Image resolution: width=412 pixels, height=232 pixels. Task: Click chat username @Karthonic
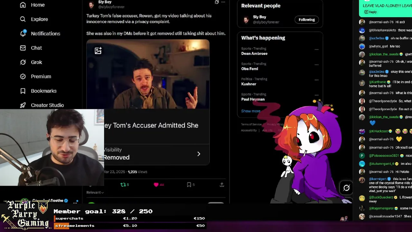tap(377, 82)
